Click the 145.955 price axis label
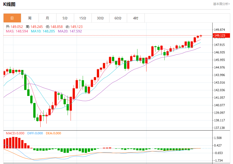The height and width of the screenshot is (164, 233). (x=219, y=60)
